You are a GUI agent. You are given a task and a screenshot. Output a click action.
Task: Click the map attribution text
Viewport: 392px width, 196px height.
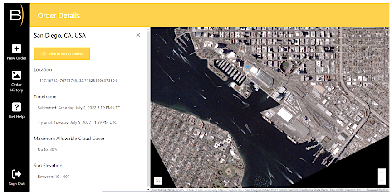click(254, 190)
